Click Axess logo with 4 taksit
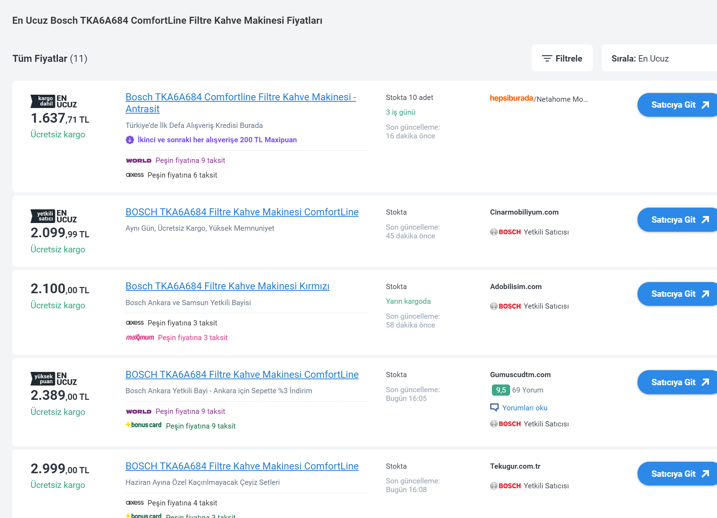This screenshot has height=518, width=717. 135,503
